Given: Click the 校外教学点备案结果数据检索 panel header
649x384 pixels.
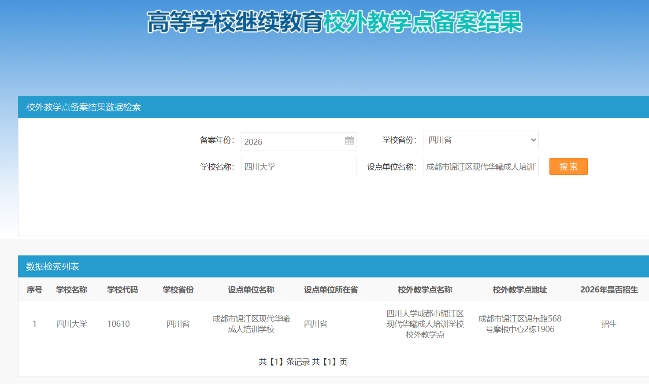Looking at the screenshot, I should pyautogui.click(x=334, y=107).
